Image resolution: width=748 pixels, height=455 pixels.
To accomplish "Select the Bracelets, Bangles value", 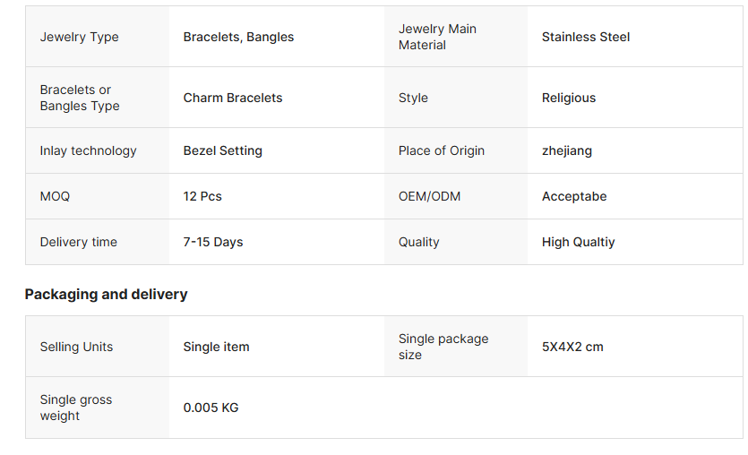I will 238,37.
